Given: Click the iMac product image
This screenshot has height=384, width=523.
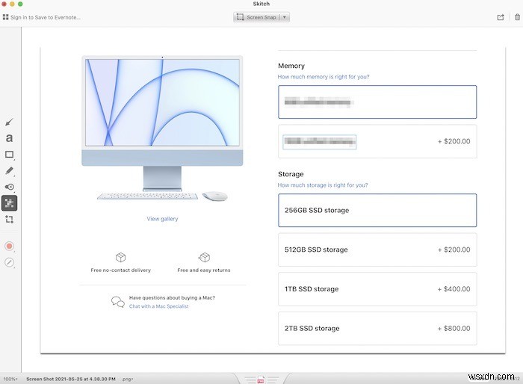Looking at the screenshot, I should click(x=162, y=128).
